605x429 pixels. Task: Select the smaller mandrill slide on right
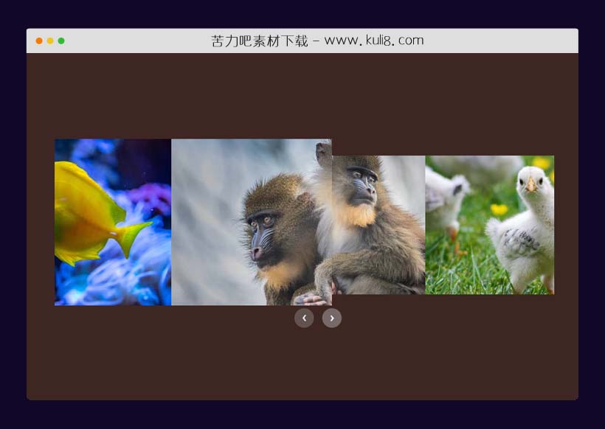378,225
